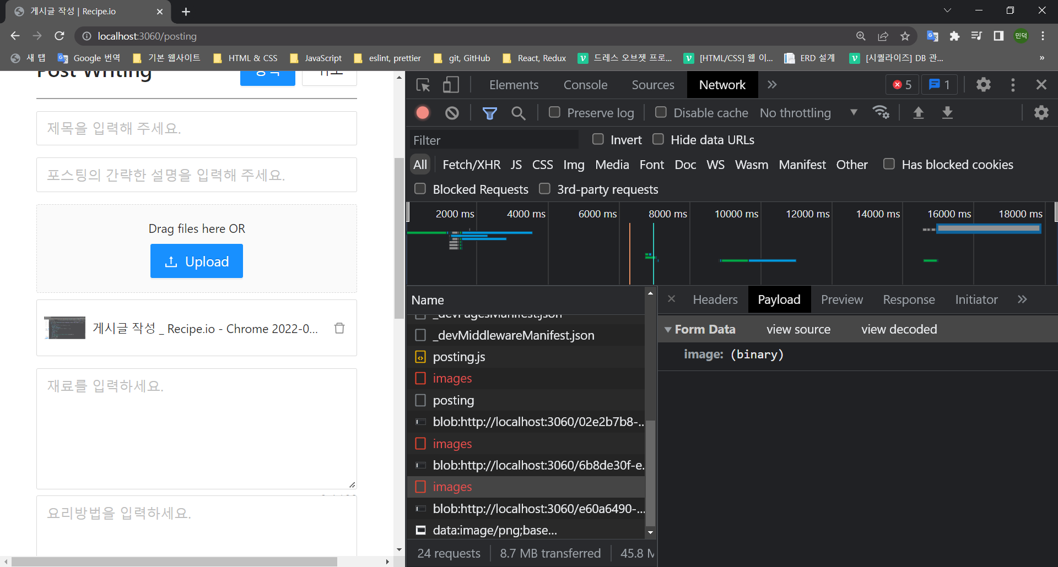Open the Preview tab
This screenshot has width=1058, height=567.
[841, 299]
